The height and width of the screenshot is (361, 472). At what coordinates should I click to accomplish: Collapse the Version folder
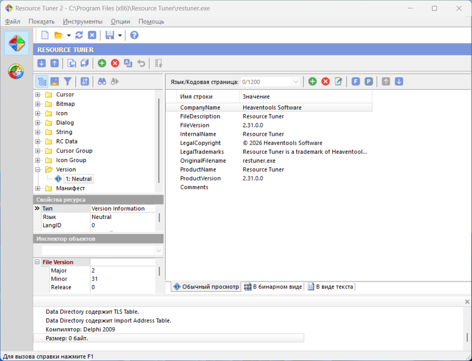38,170
